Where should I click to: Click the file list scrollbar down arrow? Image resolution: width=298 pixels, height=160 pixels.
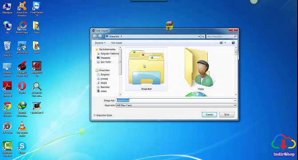point(236,95)
